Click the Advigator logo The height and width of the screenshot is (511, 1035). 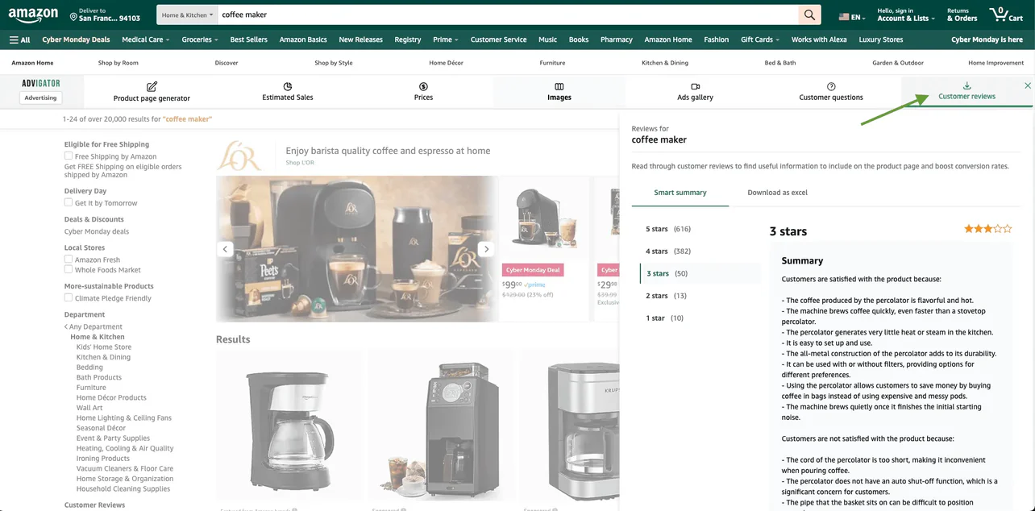41,83
